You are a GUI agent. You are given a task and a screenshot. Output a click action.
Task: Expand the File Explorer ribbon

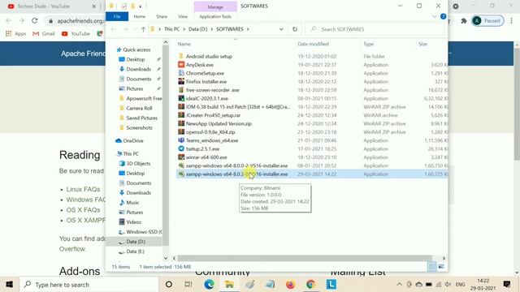tap(434, 16)
